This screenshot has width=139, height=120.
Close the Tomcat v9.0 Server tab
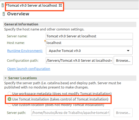60,5
